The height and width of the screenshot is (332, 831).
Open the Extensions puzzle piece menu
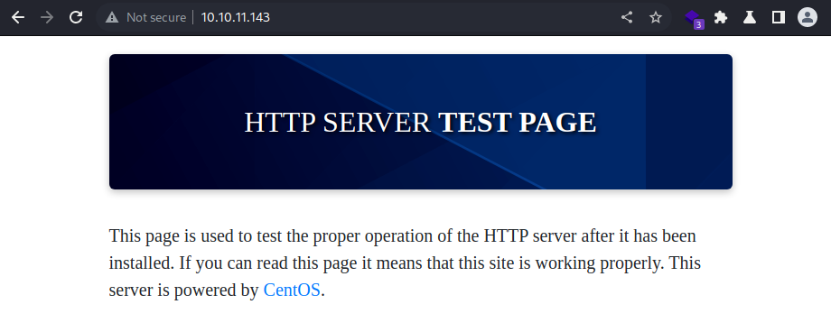pos(721,17)
